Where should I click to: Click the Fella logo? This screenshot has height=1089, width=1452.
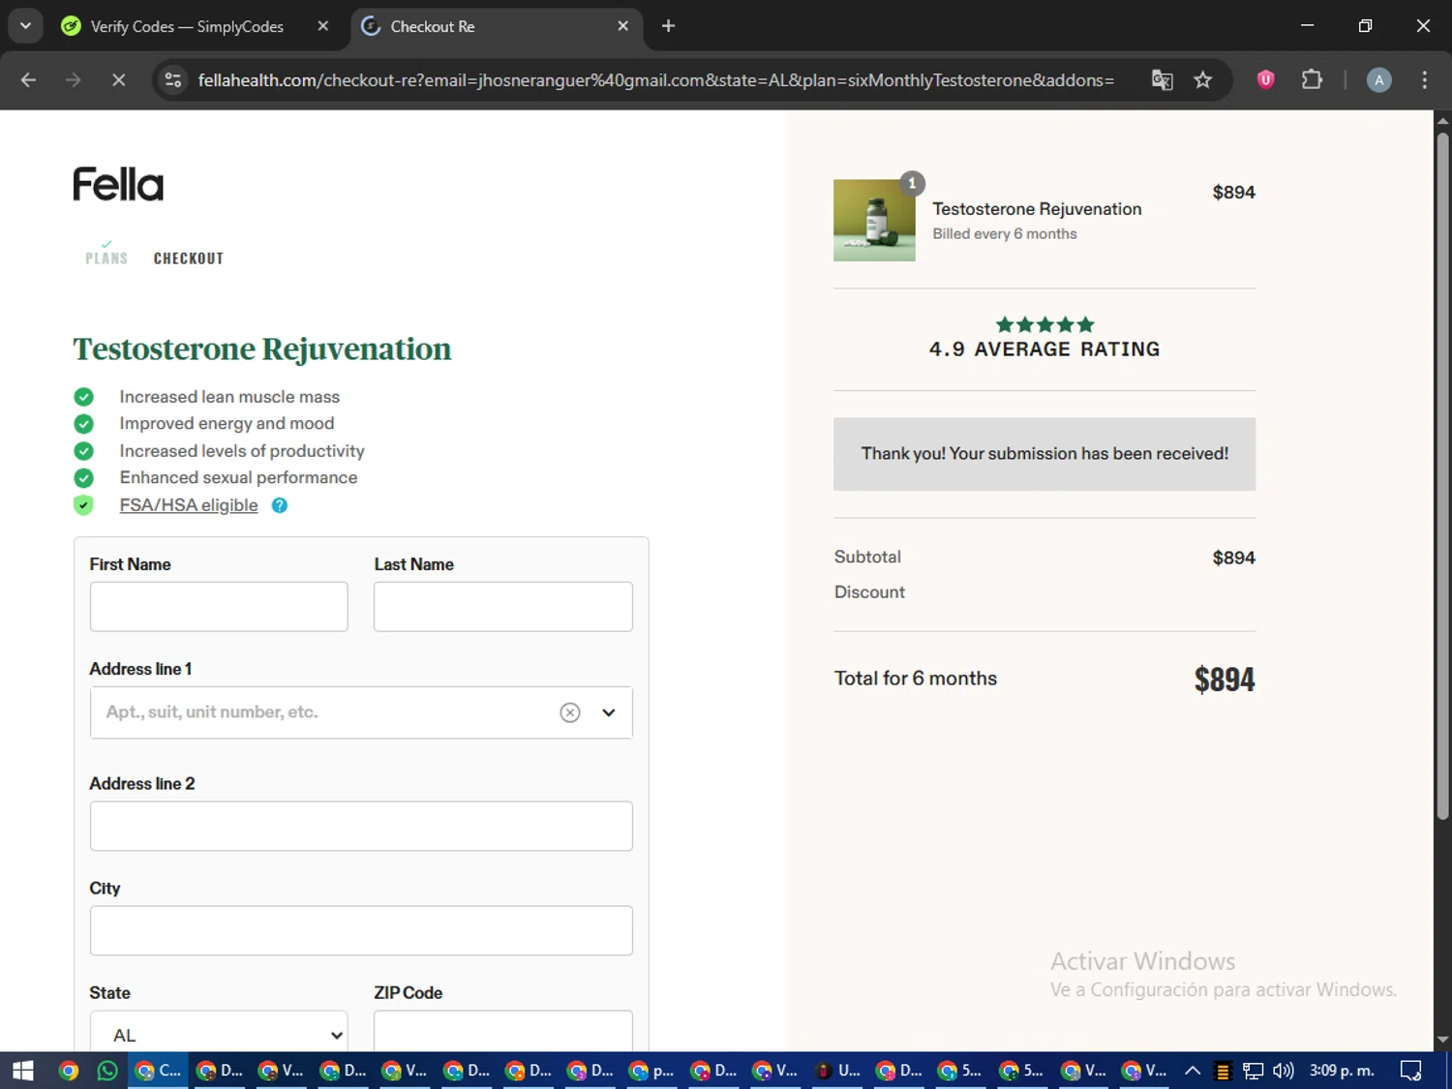[118, 184]
